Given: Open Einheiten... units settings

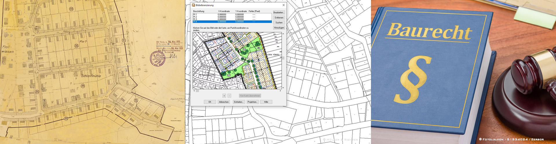Looking at the screenshot, I should (239, 102).
